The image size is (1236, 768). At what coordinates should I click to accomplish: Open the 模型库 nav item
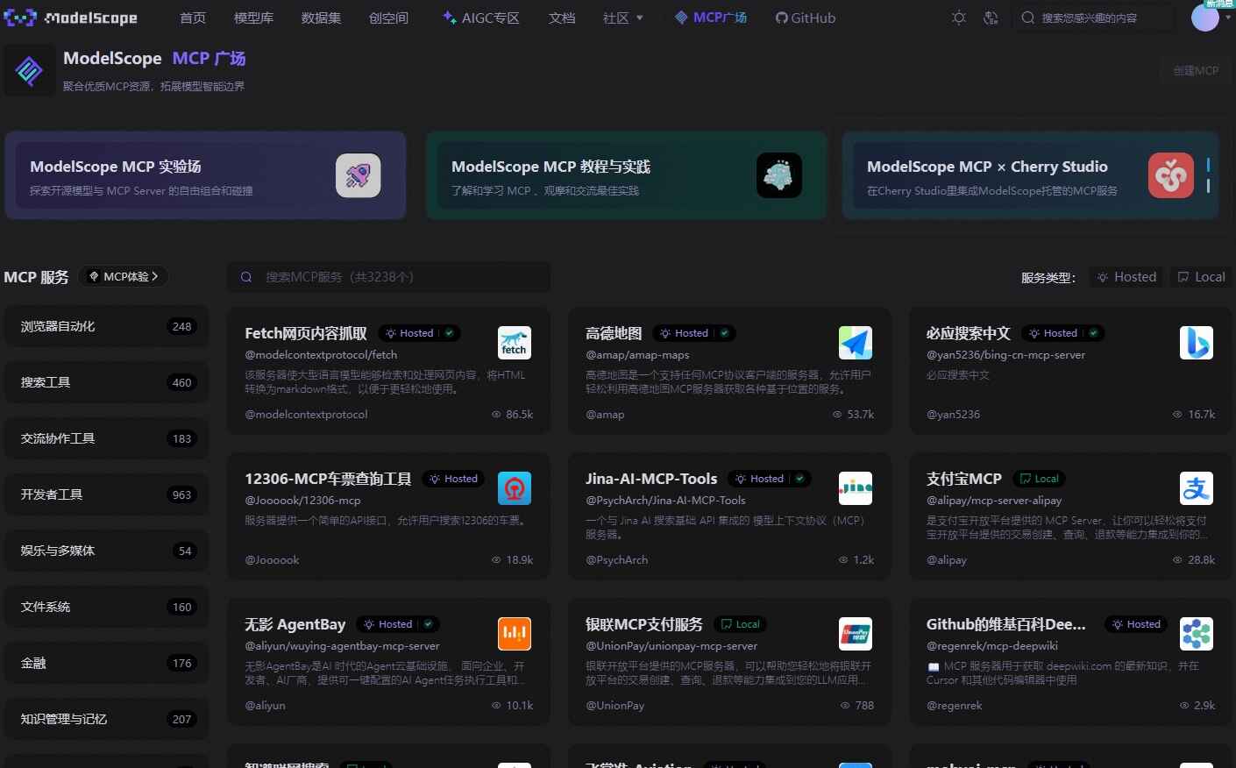point(254,18)
